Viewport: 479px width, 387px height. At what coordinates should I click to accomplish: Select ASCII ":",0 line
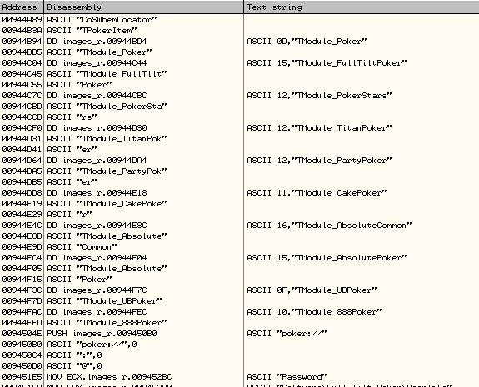[74, 355]
